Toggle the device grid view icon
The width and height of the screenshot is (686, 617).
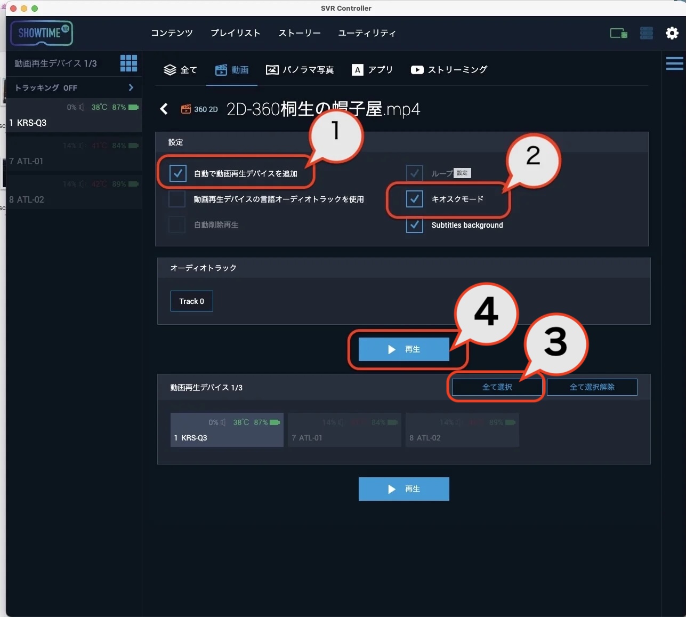tap(128, 63)
